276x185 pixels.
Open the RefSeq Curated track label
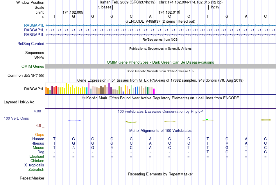pos(31,44)
